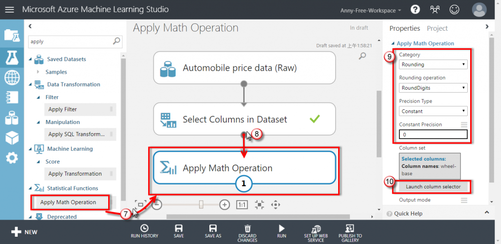
Task: Click fit-to-window zoom icon
Action: click(x=140, y=205)
